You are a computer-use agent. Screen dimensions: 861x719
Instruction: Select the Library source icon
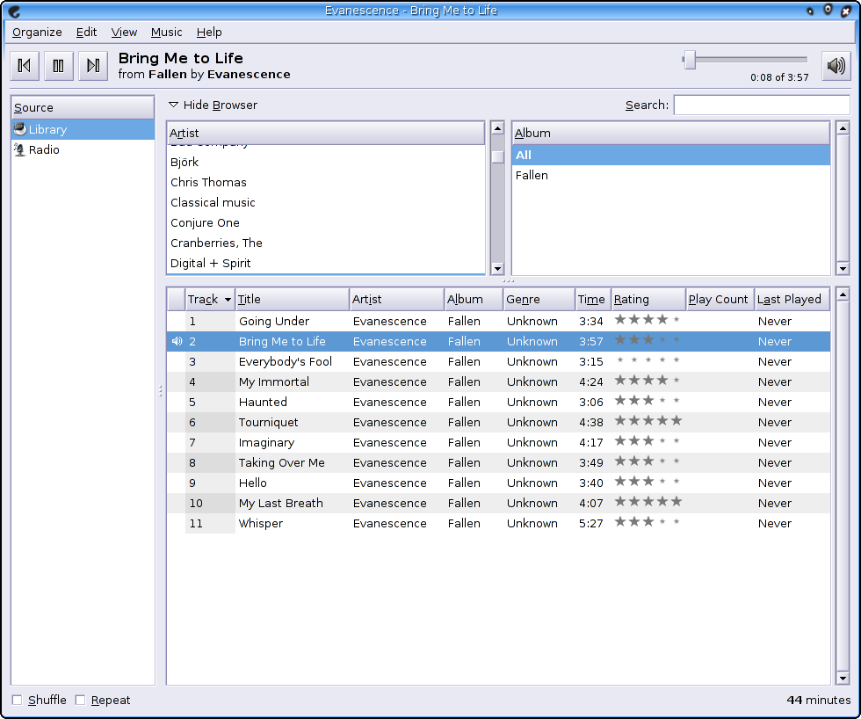pyautogui.click(x=19, y=129)
